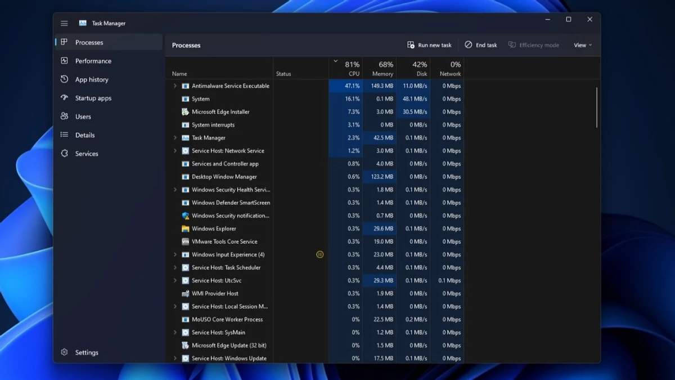
Task: Open the View dropdown menu
Action: (x=582, y=45)
